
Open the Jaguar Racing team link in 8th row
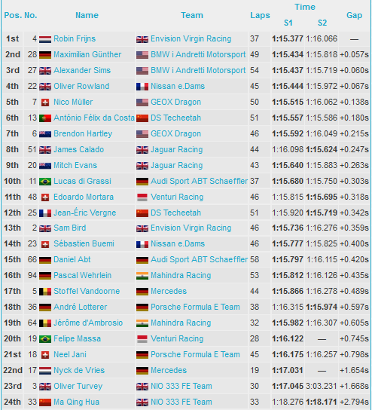click(x=177, y=149)
